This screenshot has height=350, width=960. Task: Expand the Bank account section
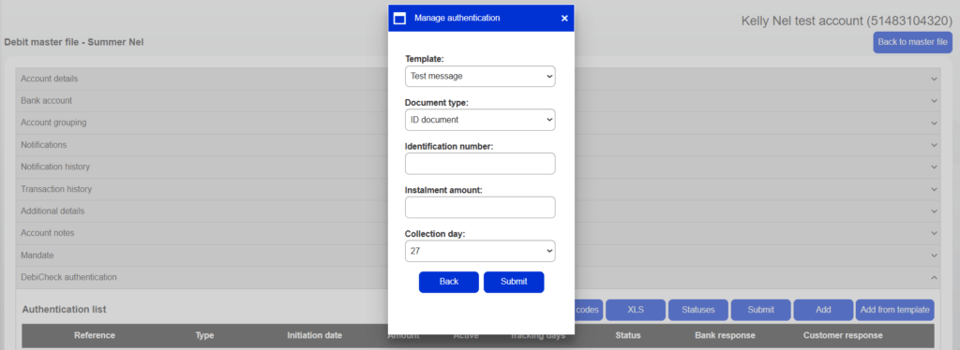tap(478, 101)
